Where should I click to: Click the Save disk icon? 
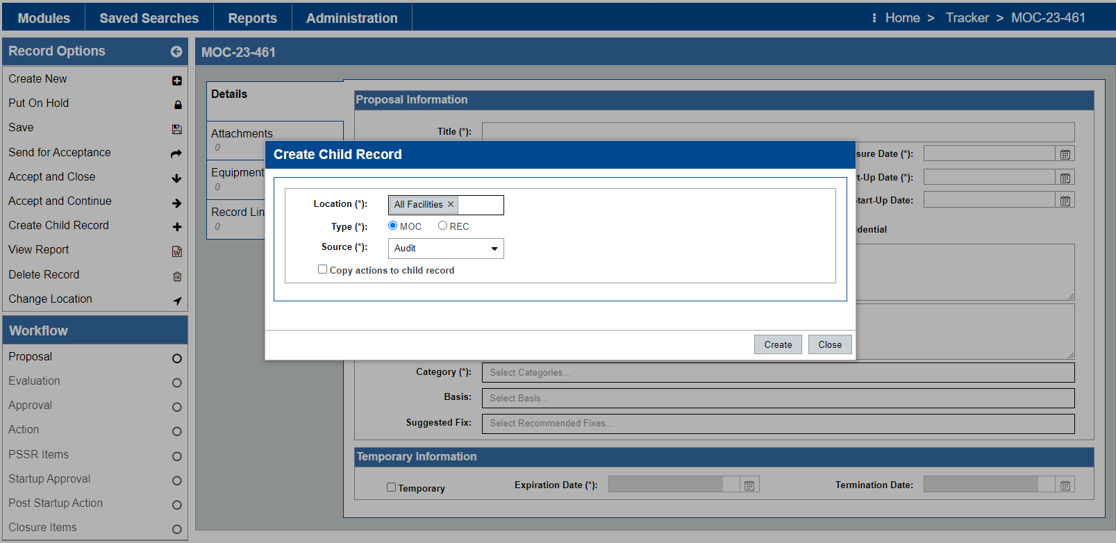point(177,129)
